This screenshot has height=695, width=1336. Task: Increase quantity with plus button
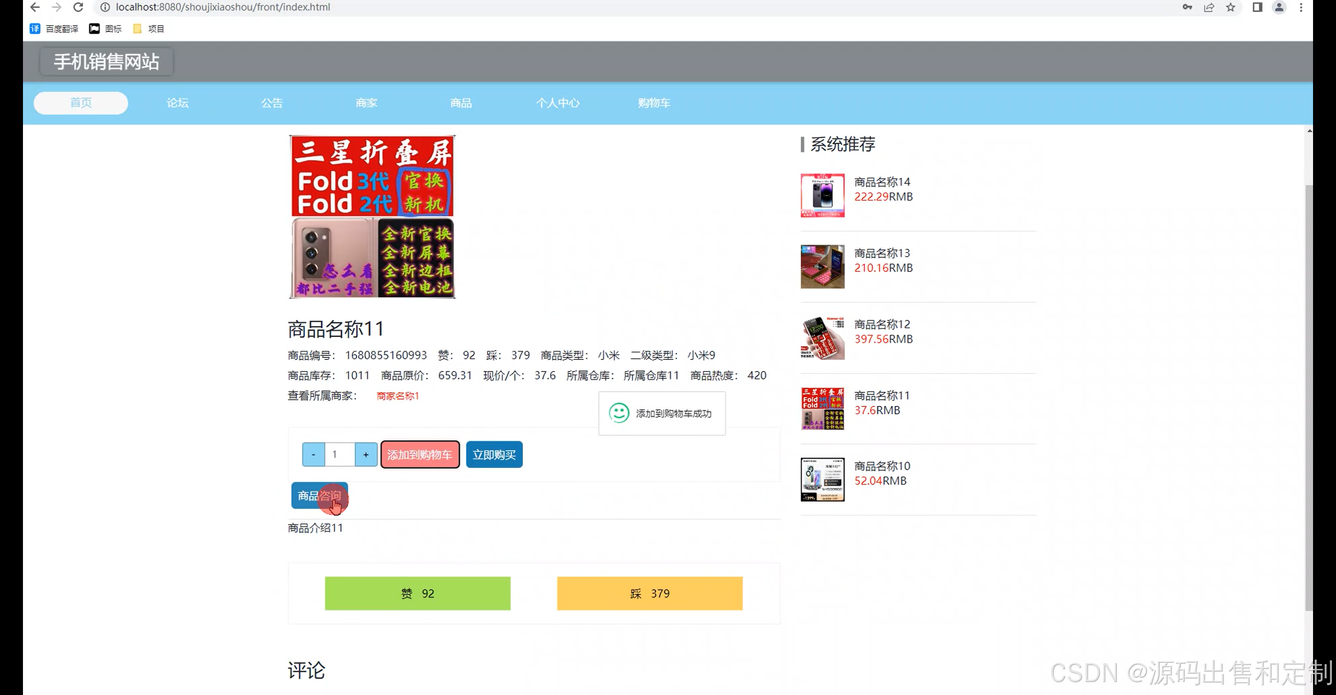click(x=366, y=454)
